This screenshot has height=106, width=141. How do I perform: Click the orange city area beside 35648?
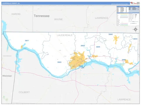[116, 39]
